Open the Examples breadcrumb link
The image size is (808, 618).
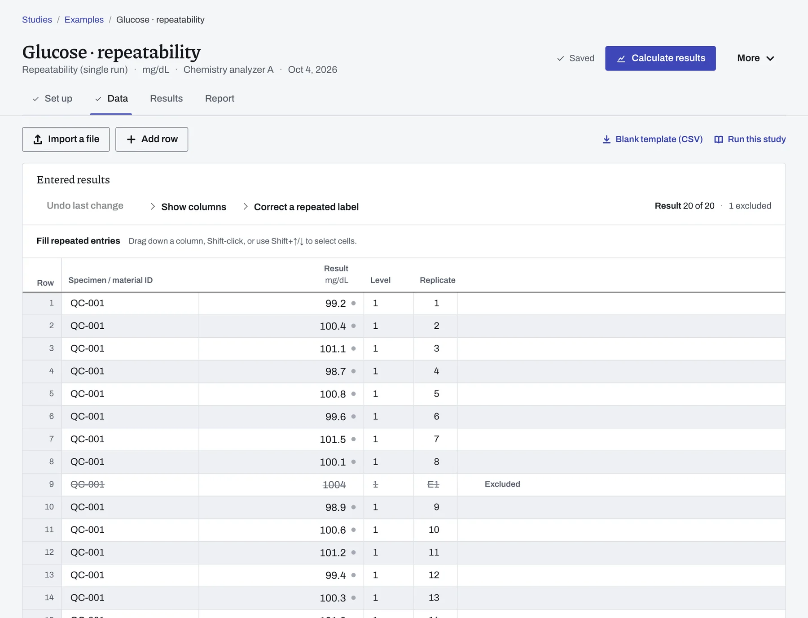pyautogui.click(x=84, y=20)
